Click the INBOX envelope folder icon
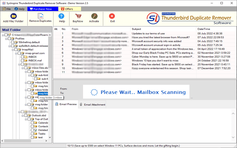The width and height of the screenshot is (237, 148). pos(26,57)
